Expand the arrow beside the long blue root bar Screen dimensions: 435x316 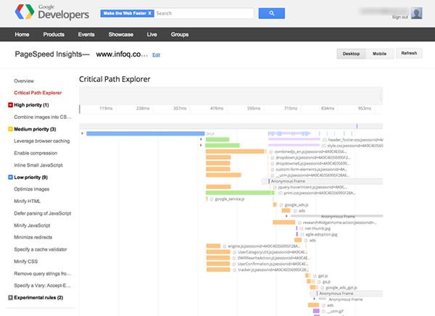point(83,133)
